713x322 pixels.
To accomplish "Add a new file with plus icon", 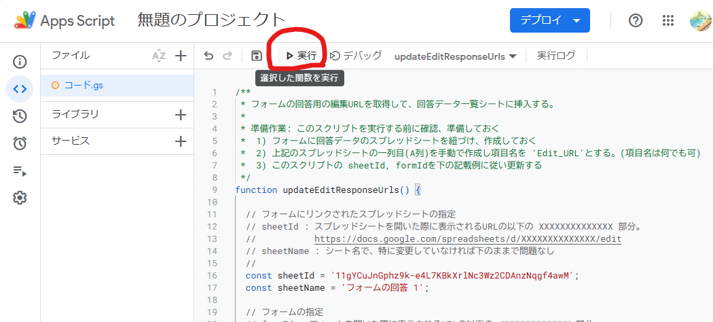I will coord(181,56).
